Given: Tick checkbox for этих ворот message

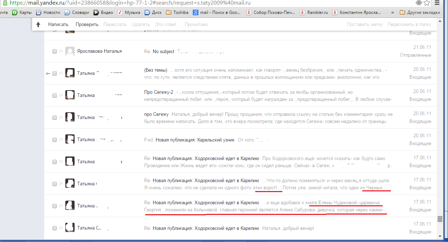Looking at the screenshot, I should pyautogui.click(x=55, y=184).
